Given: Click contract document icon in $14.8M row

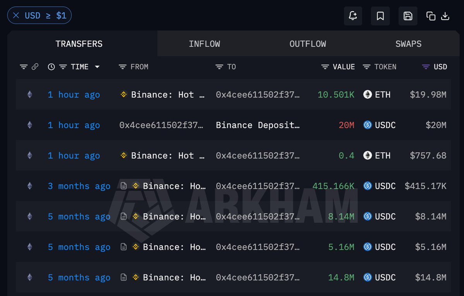Looking at the screenshot, I should coord(124,277).
